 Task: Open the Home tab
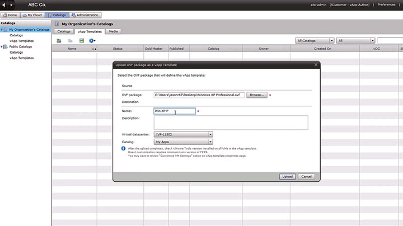[10, 15]
